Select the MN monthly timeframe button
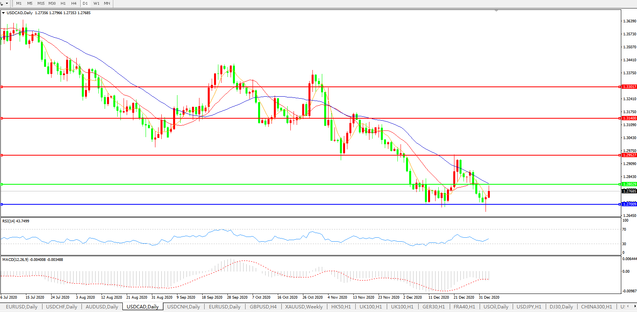Image resolution: width=637 pixels, height=312 pixels. point(107,4)
